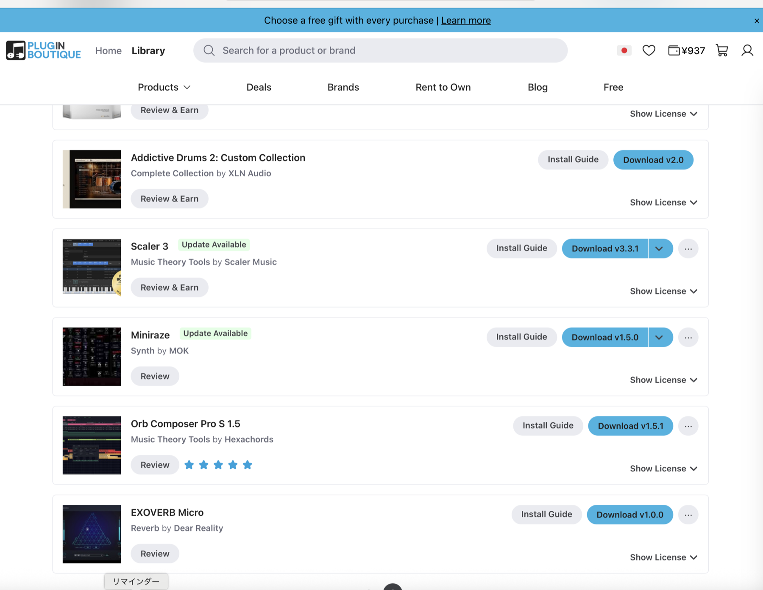Viewport: 763px width, 590px height.
Task: Expand the Products menu
Action: [x=164, y=87]
